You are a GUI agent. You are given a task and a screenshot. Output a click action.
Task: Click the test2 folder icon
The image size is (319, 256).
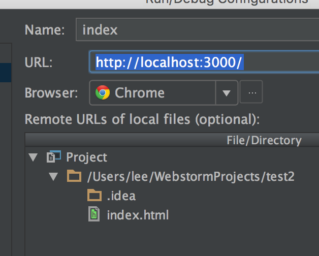click(74, 177)
